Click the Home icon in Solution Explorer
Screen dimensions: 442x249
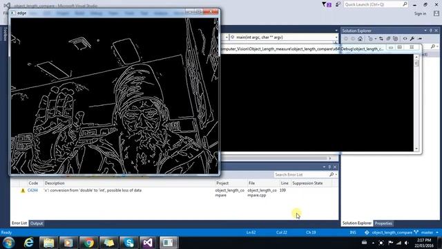(361, 39)
